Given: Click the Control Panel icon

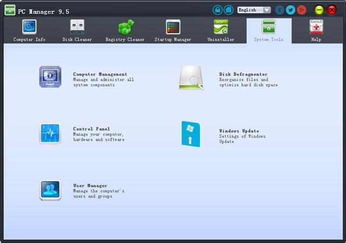Looking at the screenshot, I should click(x=50, y=133).
